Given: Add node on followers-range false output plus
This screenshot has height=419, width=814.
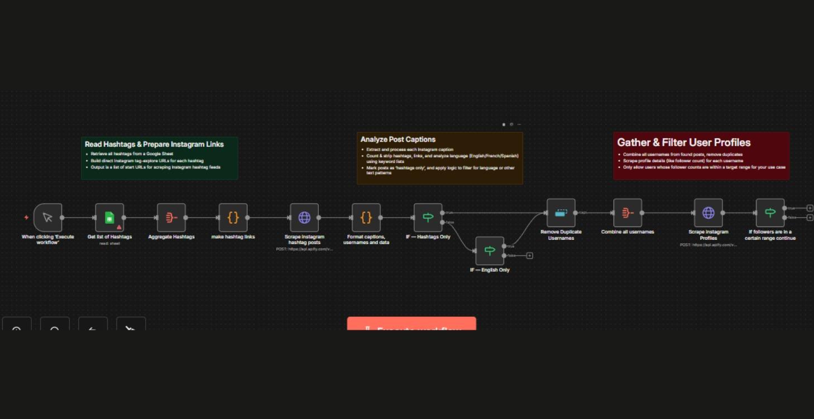Looking at the screenshot, I should tap(810, 218).
